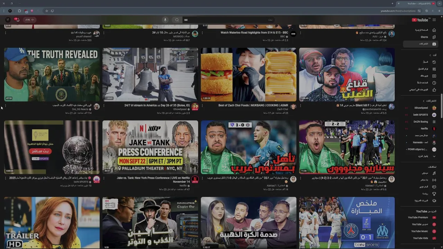
Task: Open Watch later in the sidebar
Action: point(421,83)
